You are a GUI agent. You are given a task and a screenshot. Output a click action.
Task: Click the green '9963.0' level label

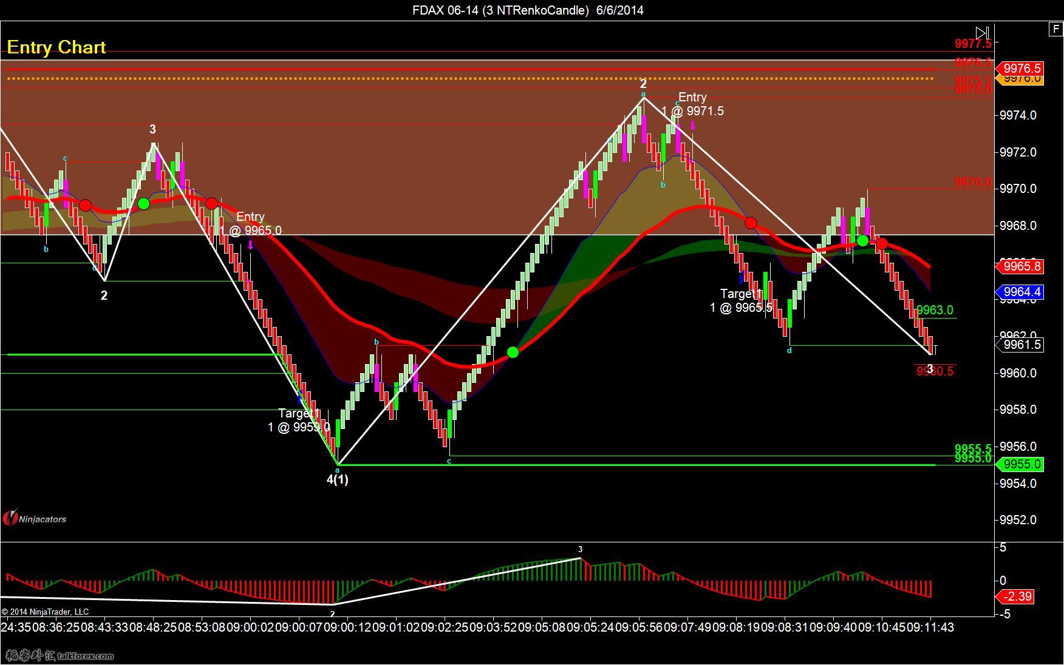[935, 310]
